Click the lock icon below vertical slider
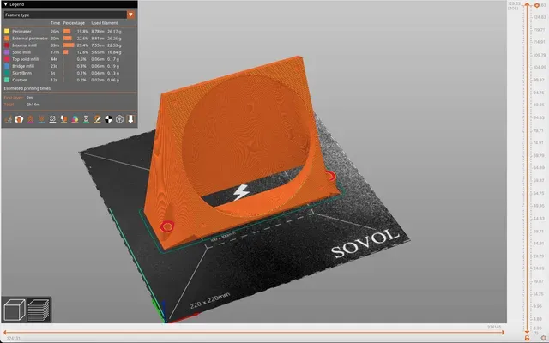 [527, 338]
